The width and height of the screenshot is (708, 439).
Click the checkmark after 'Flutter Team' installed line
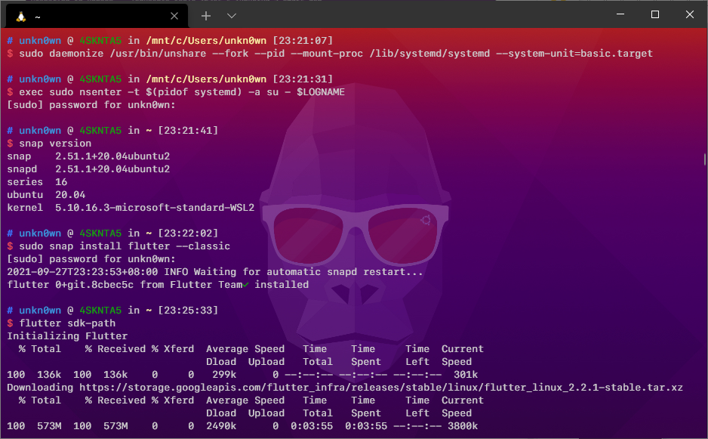pyautogui.click(x=245, y=285)
